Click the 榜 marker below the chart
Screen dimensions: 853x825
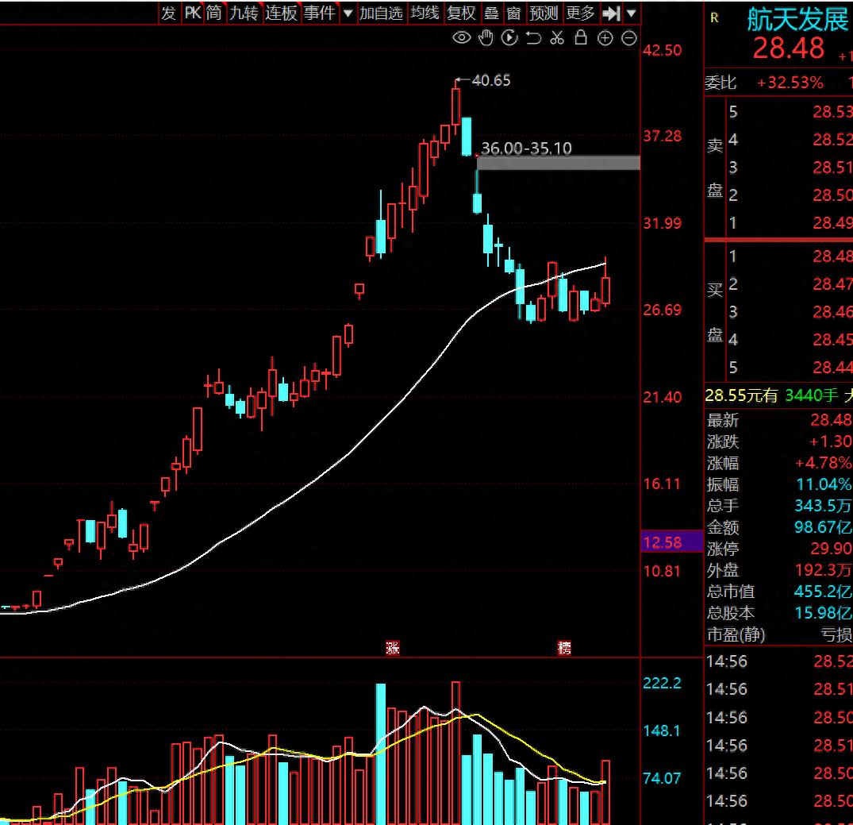(x=564, y=647)
